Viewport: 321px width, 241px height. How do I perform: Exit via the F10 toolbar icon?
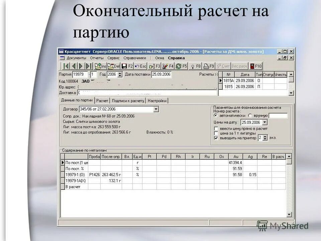click(x=255, y=66)
